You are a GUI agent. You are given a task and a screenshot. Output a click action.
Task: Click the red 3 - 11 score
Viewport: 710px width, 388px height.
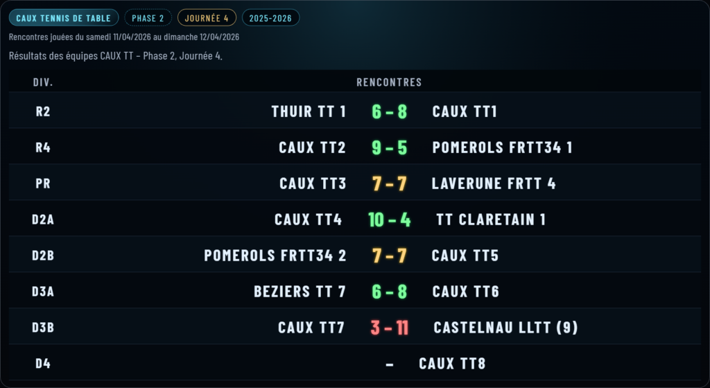point(389,328)
